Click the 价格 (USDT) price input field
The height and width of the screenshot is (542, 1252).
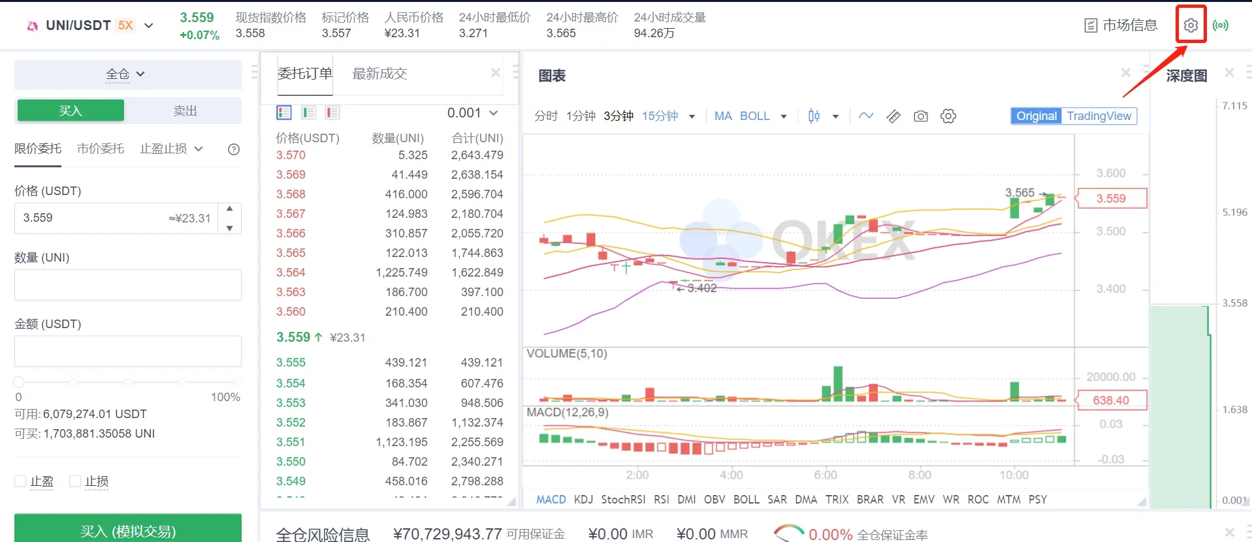coord(118,218)
